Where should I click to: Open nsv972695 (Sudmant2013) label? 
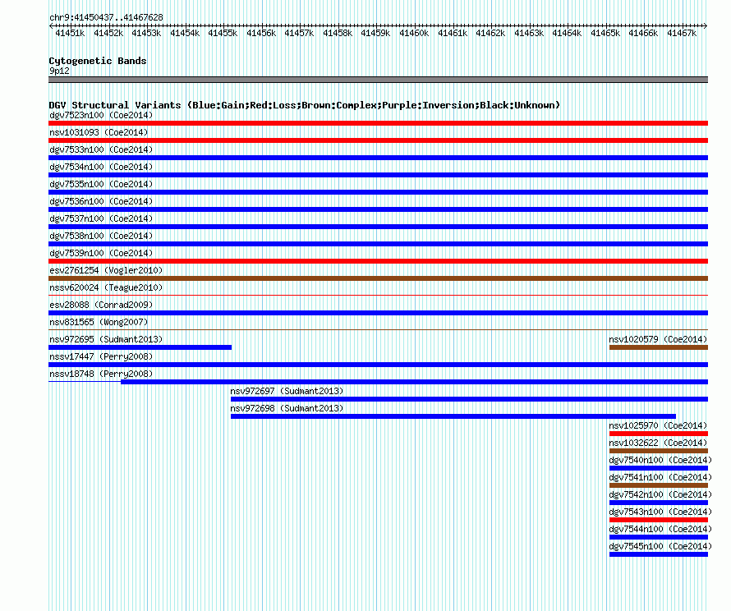tap(106, 339)
